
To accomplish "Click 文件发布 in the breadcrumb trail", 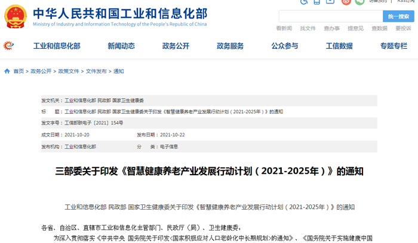I will [x=96, y=71].
